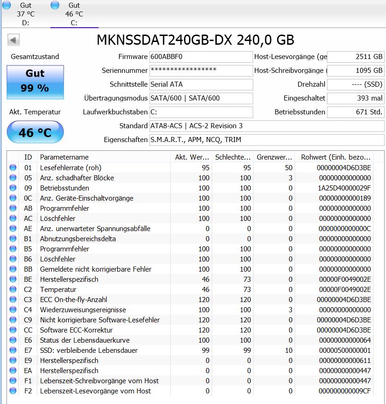Click status orb of row 09 Betriebsstunden

[x=13, y=188]
